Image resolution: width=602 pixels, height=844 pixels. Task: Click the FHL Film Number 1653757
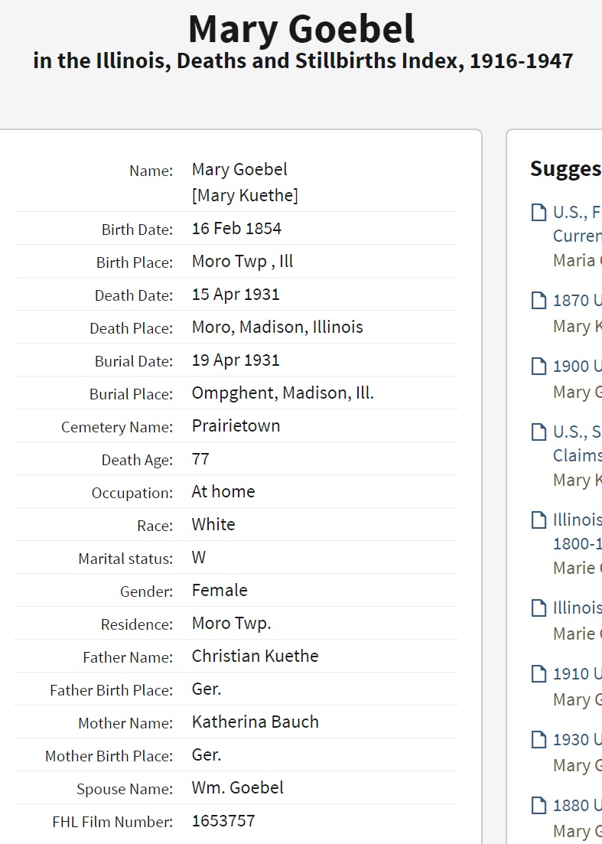(223, 821)
